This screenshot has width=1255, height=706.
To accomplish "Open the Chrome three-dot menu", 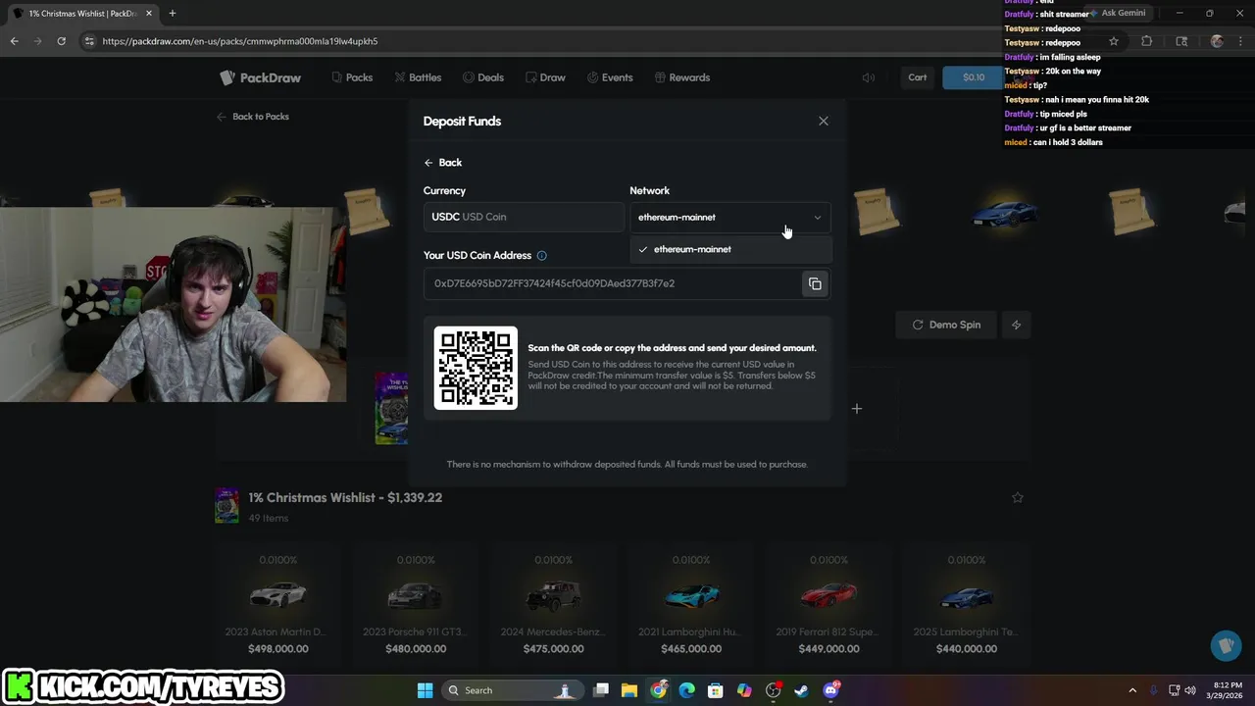I will point(1241,41).
